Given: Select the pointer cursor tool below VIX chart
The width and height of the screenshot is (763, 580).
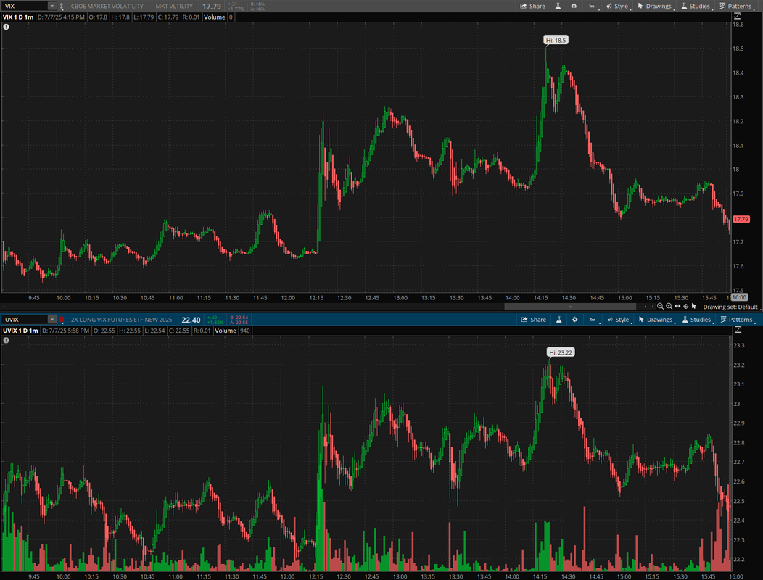Looking at the screenshot, I should (x=694, y=306).
